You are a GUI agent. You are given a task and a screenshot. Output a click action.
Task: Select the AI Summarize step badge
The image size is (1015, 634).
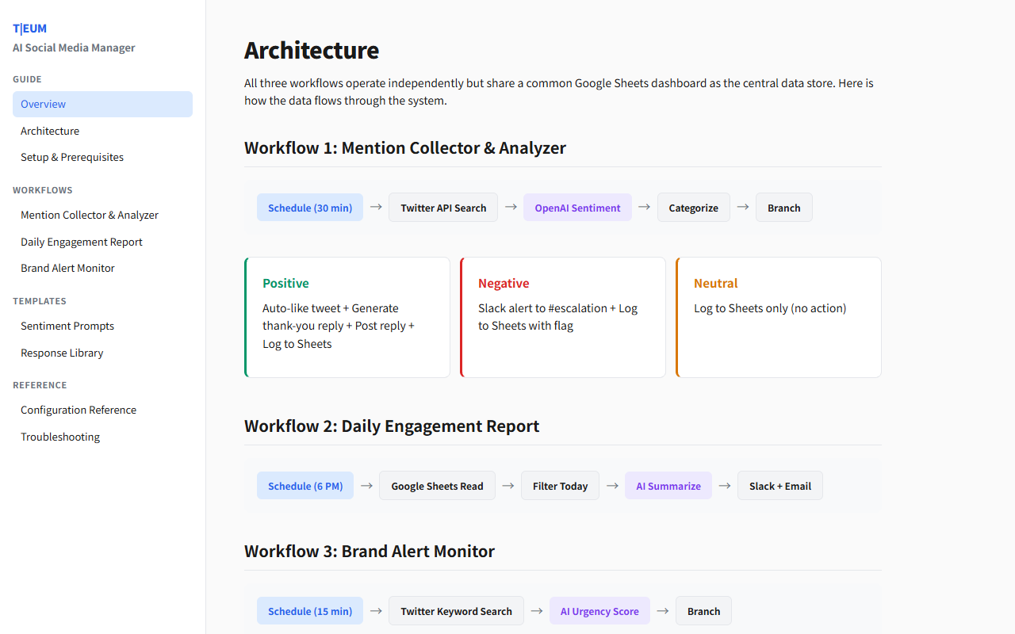click(668, 485)
